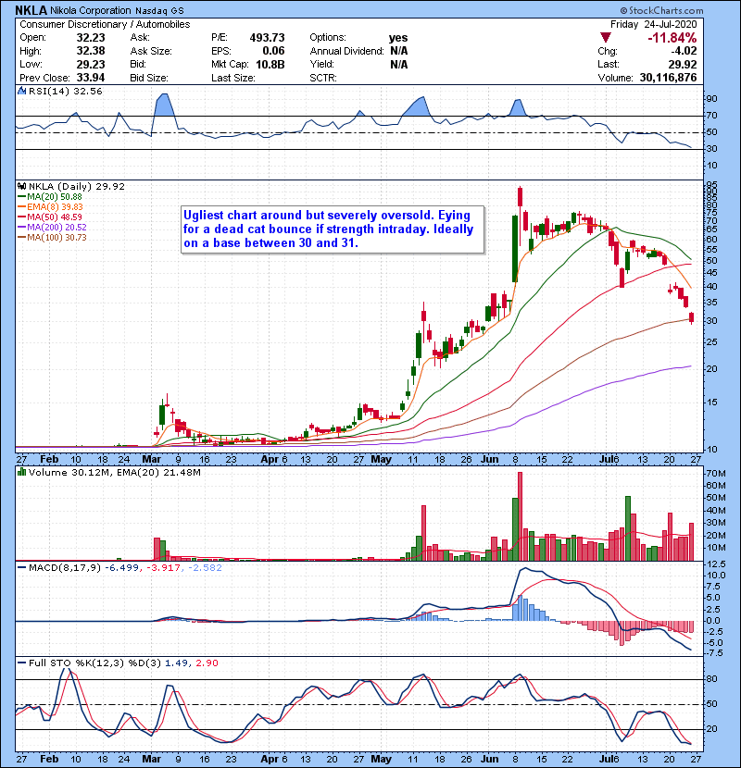
Task: Click the MACD histogram value -2.582
Action: [x=205, y=568]
